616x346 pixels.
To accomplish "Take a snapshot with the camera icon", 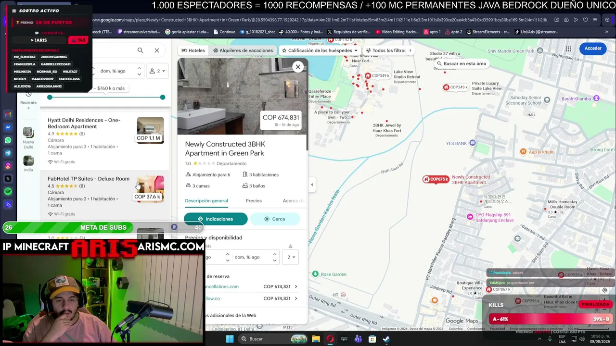I will (566, 20).
